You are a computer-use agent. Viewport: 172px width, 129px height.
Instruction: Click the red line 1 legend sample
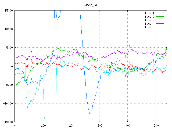point(160,13)
